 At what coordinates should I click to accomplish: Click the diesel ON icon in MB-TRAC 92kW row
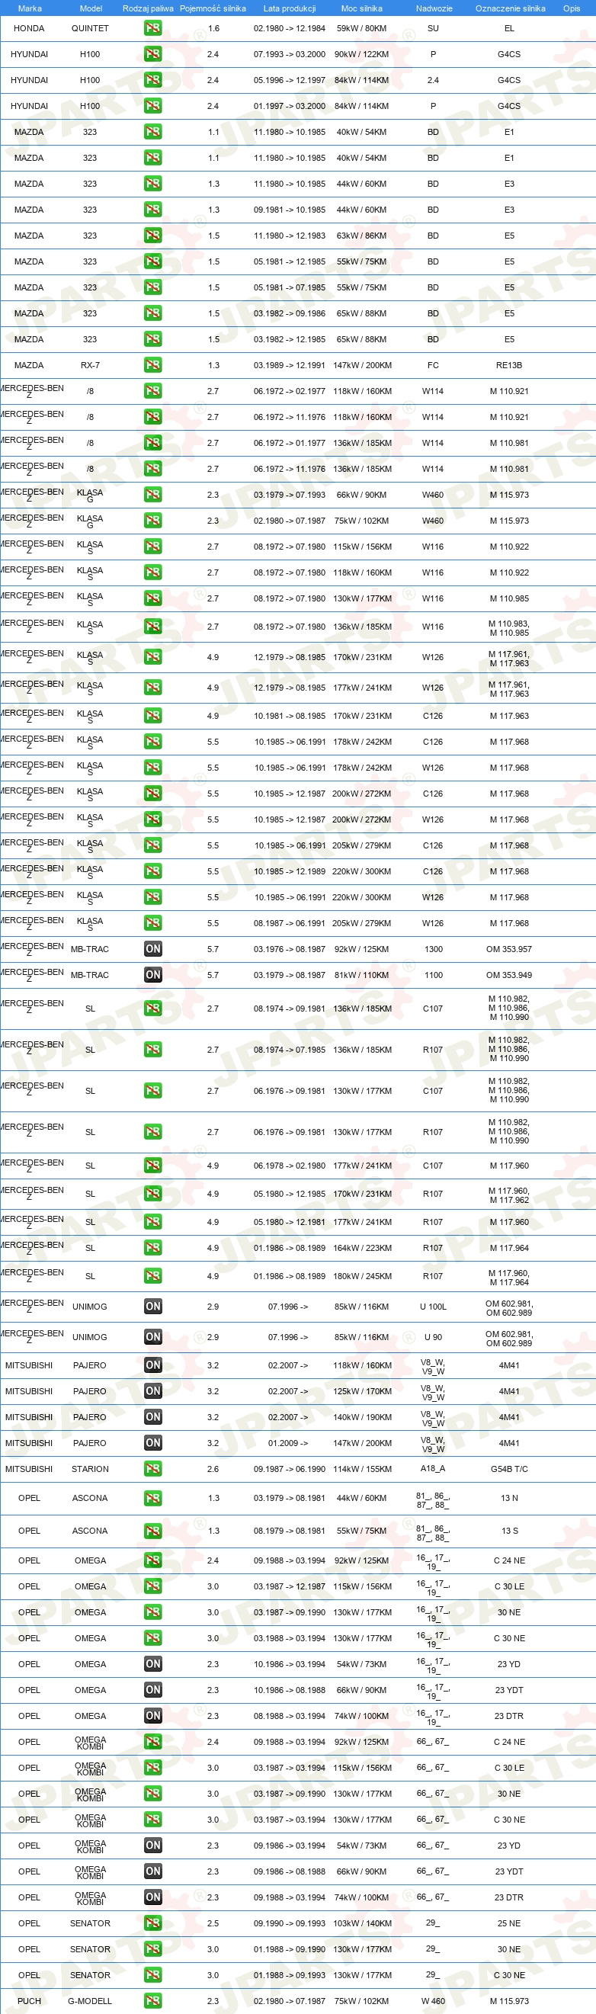click(x=152, y=949)
